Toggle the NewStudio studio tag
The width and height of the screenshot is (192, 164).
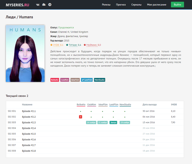(x=100, y=80)
